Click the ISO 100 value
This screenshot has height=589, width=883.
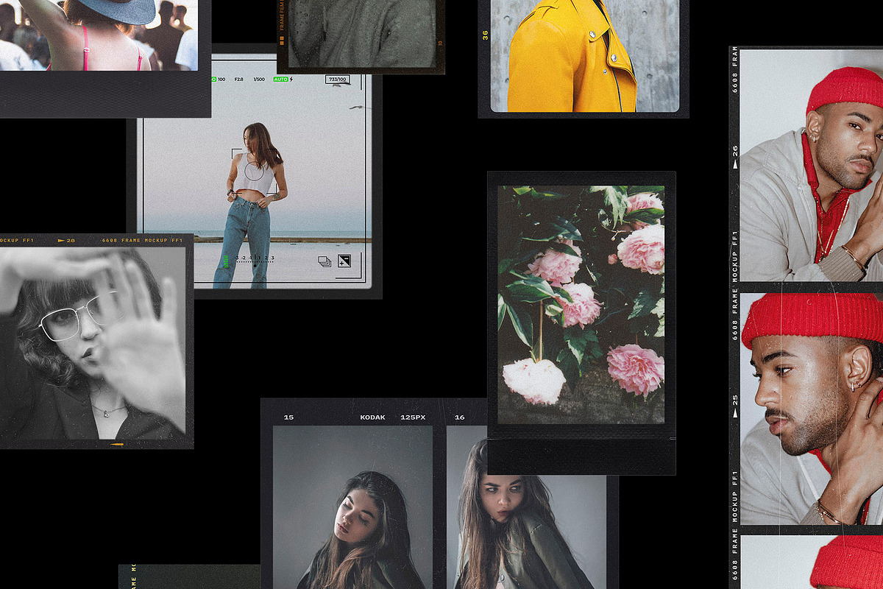[219, 79]
